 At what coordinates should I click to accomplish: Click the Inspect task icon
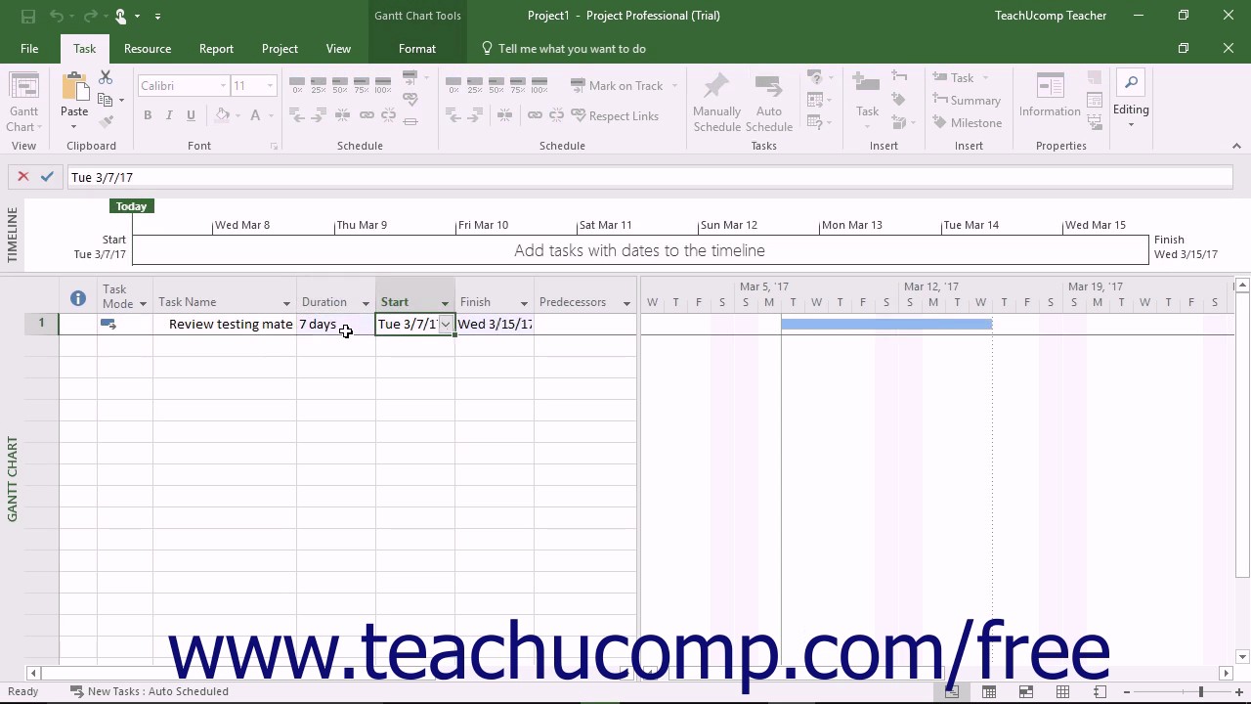pyautogui.click(x=814, y=78)
